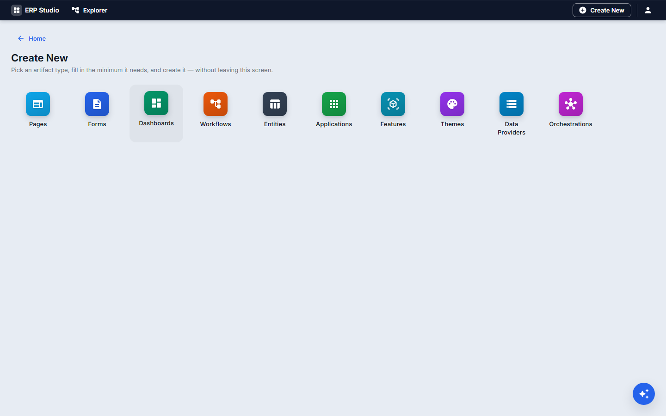Choose the Forms artifact icon

click(97, 104)
